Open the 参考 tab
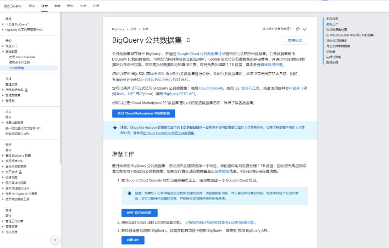This screenshot has width=389, height=248. 57,6
